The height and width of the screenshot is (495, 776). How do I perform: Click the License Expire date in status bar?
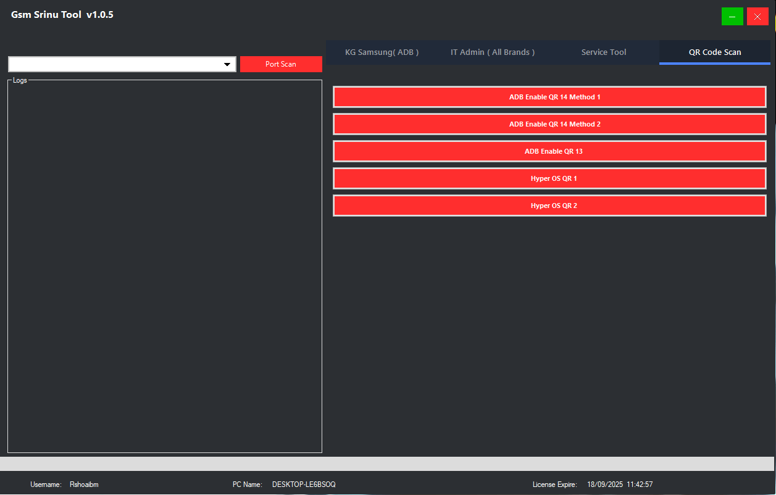(x=619, y=485)
